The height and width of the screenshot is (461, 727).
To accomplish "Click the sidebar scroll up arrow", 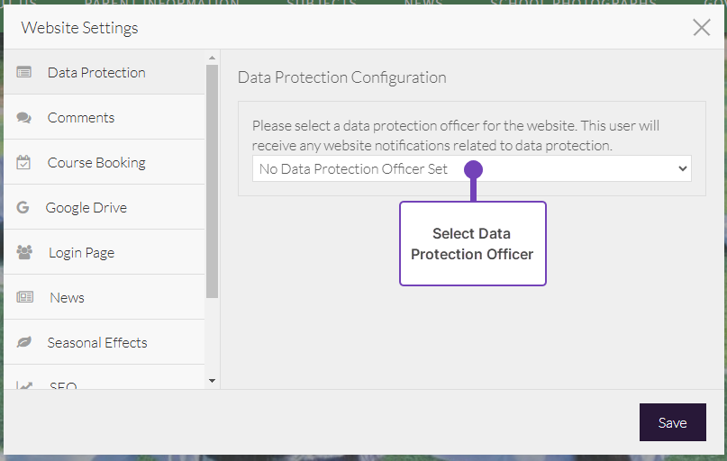I will [x=213, y=58].
